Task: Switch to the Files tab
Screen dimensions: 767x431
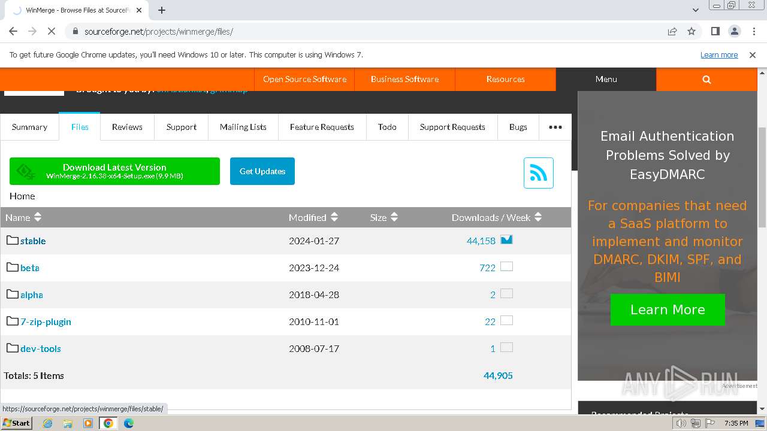Action: tap(80, 126)
